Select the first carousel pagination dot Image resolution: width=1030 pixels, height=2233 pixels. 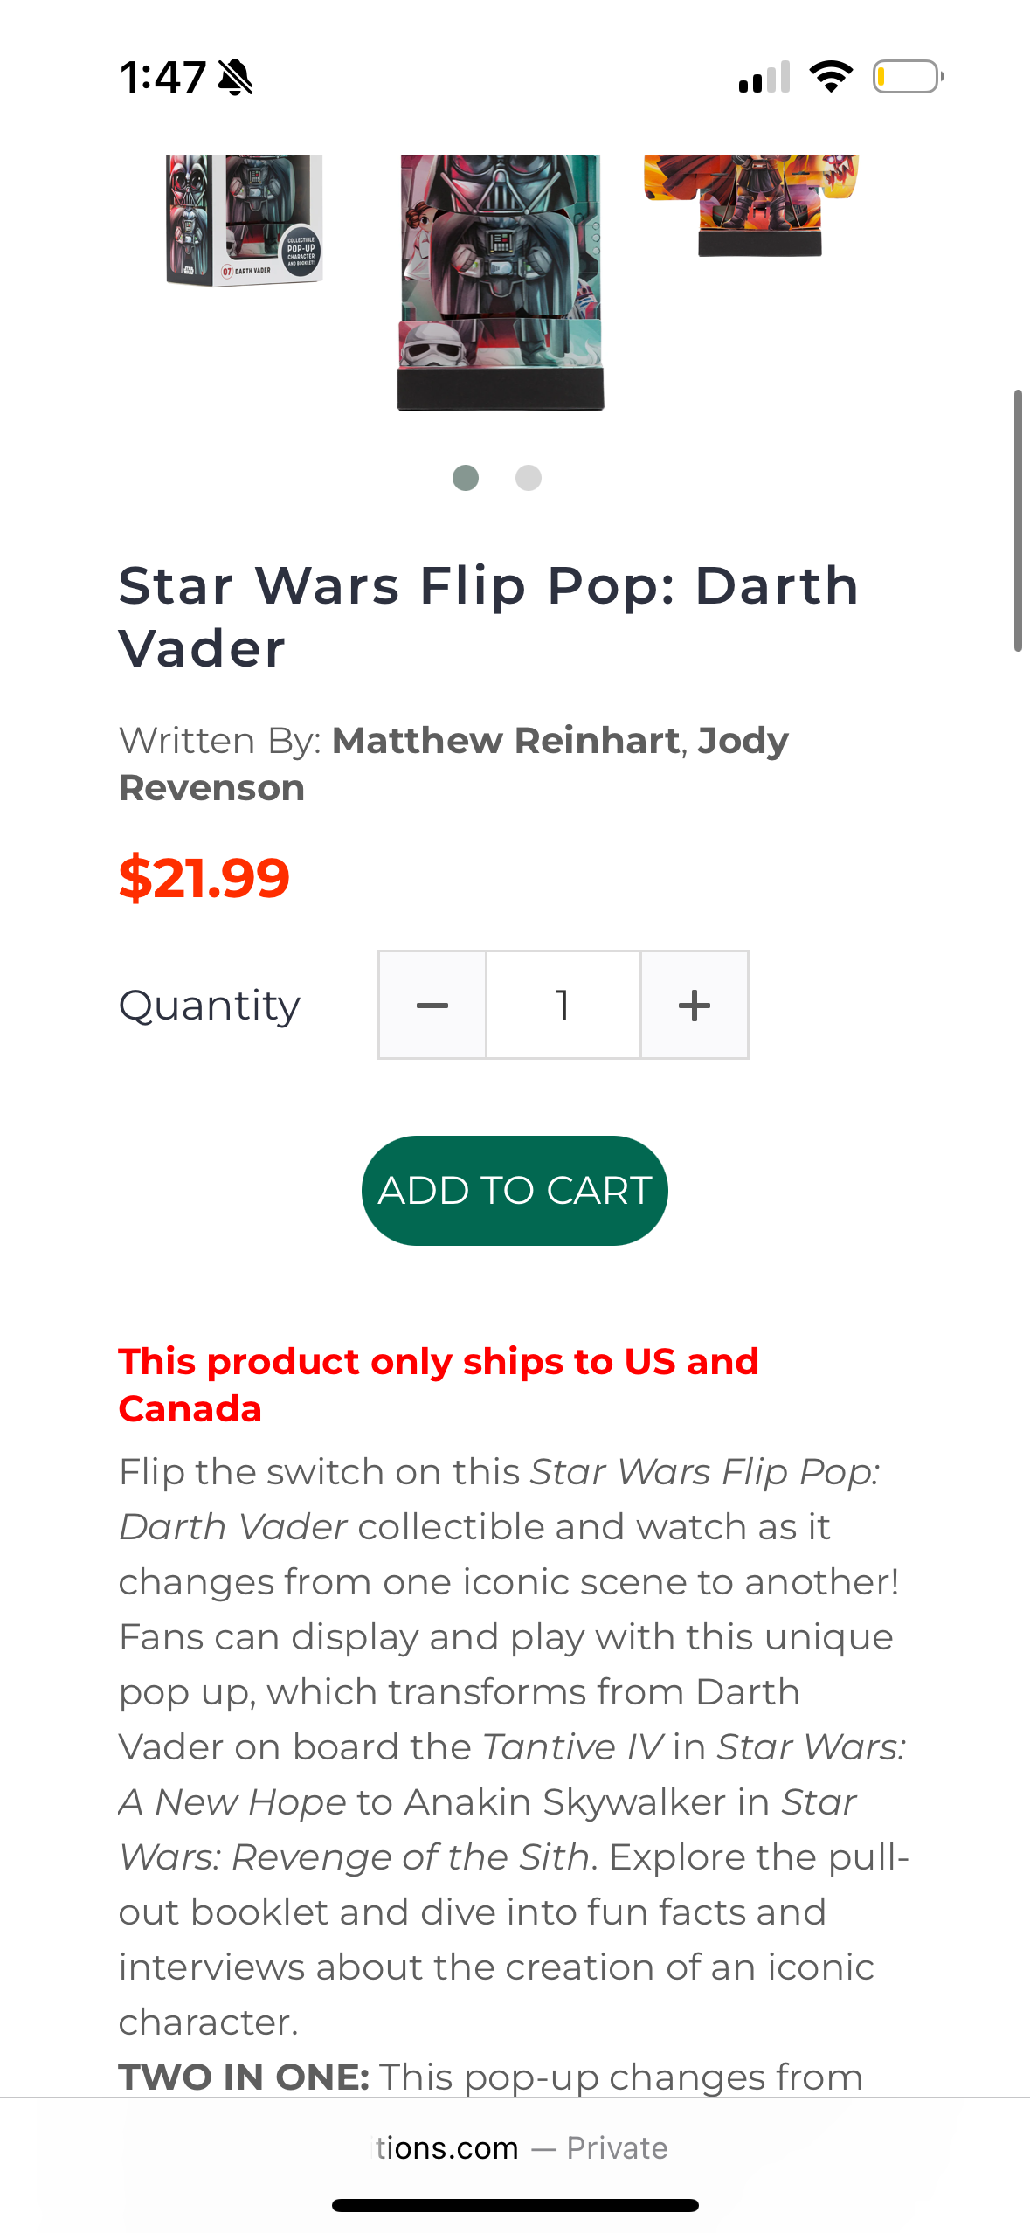467,478
